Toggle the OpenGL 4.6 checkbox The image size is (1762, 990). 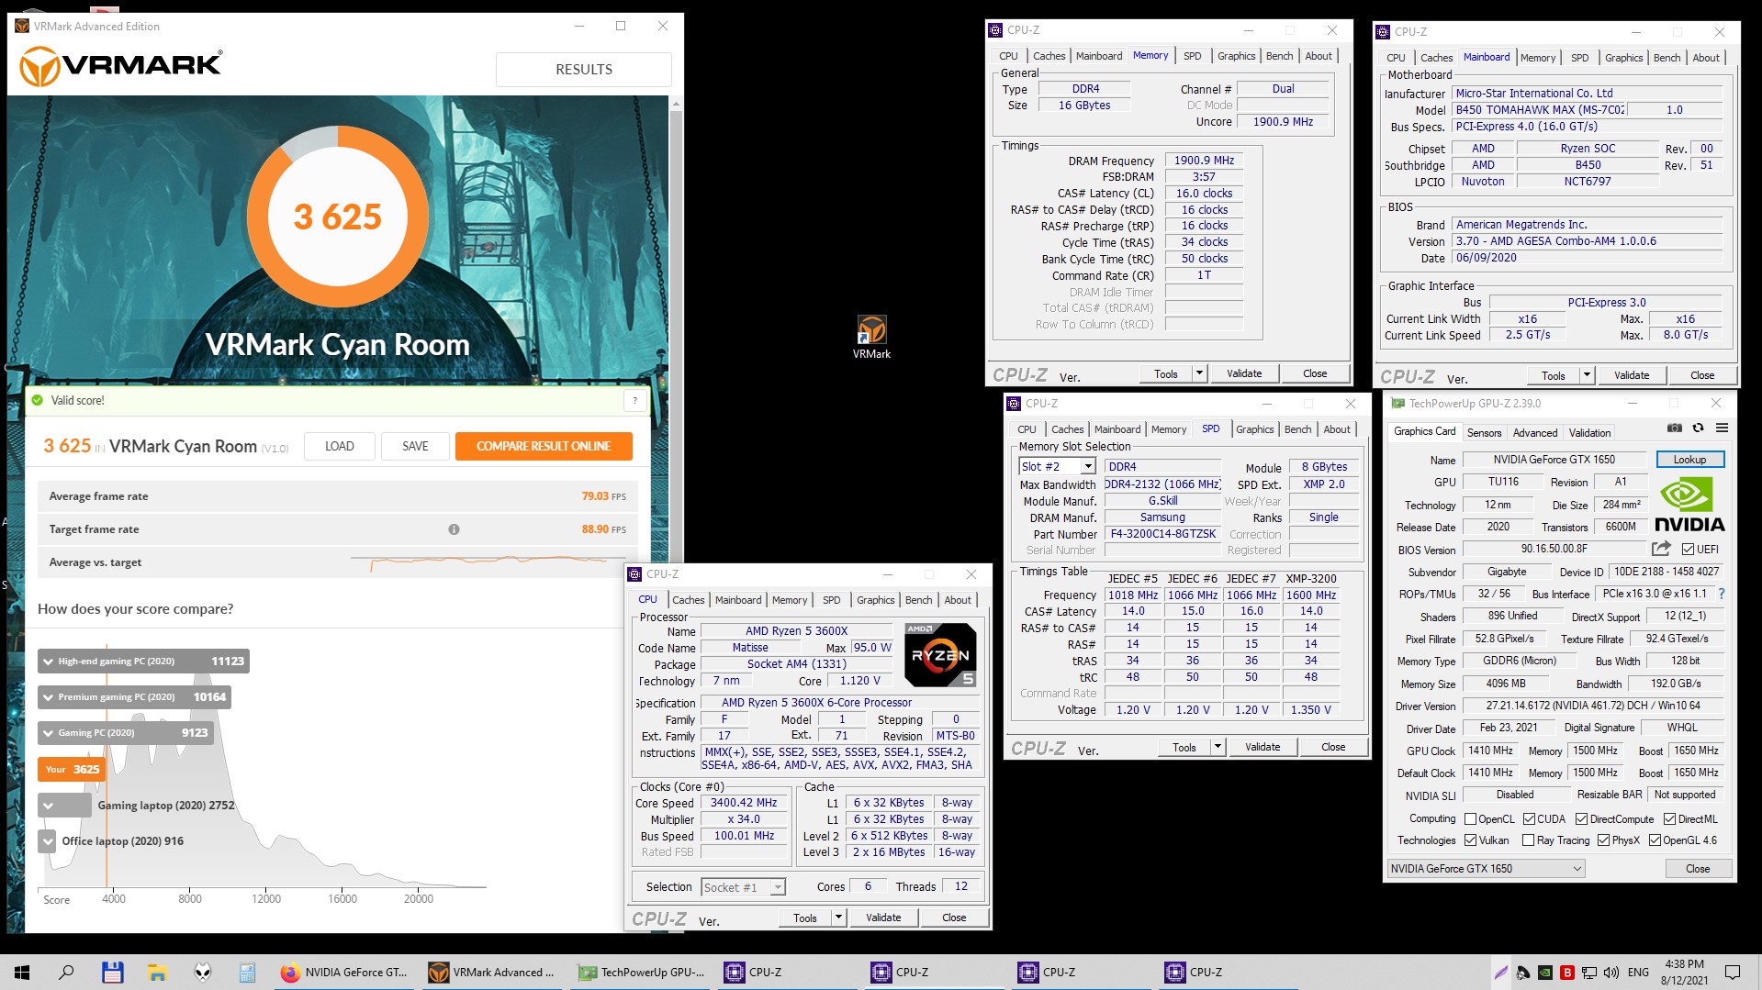(x=1655, y=840)
